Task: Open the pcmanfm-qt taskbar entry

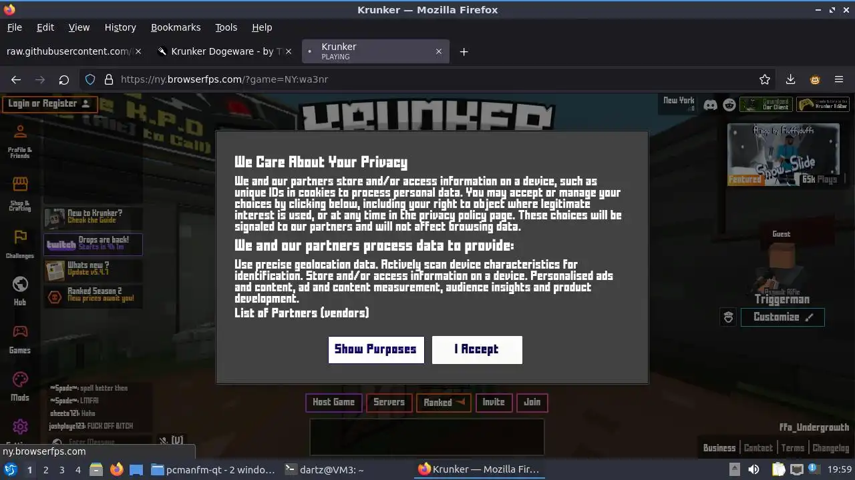Action: [x=213, y=470]
